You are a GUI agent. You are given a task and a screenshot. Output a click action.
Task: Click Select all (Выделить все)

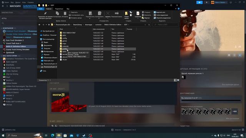[x=160, y=12]
